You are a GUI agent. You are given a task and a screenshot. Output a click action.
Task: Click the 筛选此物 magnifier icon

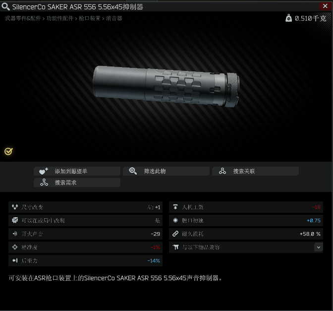point(133,171)
